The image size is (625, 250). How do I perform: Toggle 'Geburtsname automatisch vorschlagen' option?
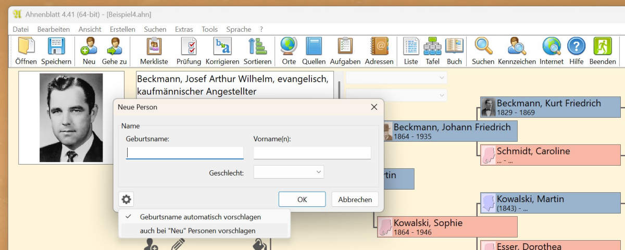(200, 217)
